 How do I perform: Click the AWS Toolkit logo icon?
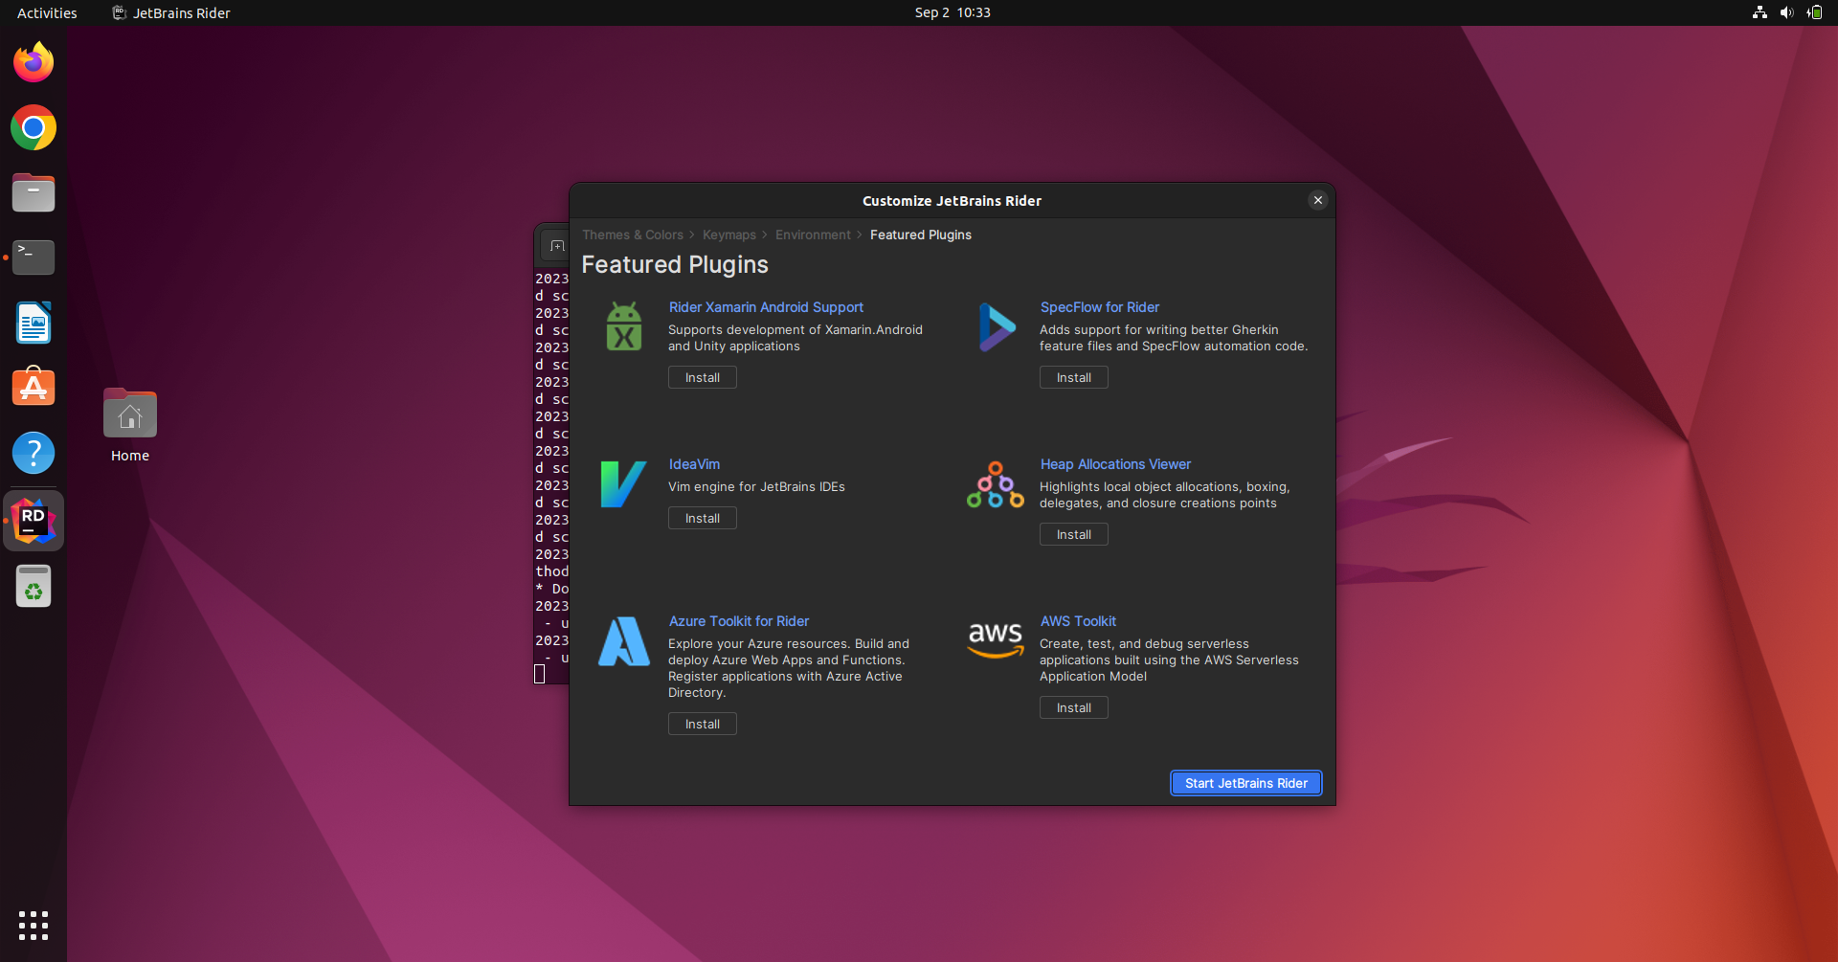click(x=996, y=639)
